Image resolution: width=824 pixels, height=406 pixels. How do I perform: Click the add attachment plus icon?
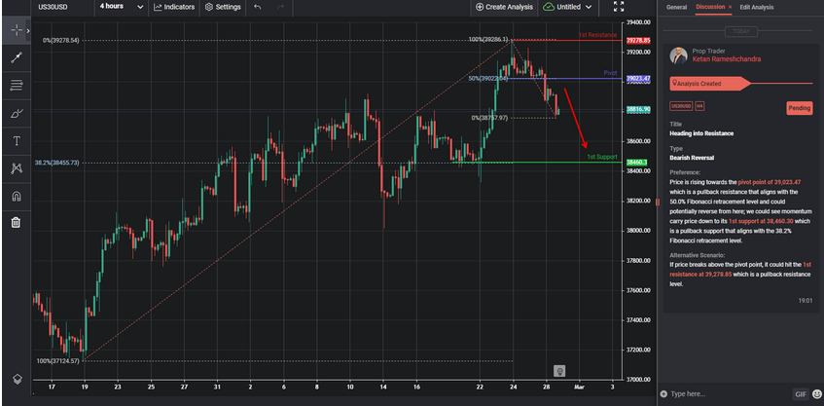663,394
